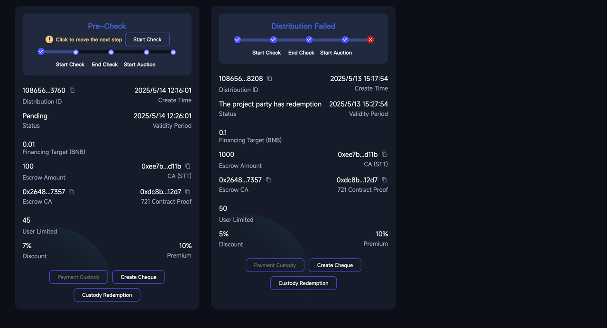Select the completed checkmark step in Pre-Check card

point(41,51)
